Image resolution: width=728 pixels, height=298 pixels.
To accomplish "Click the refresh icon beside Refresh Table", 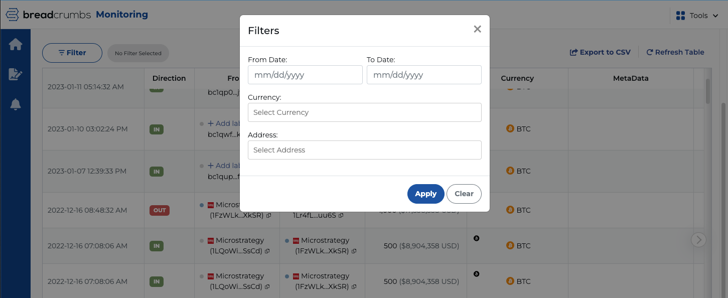I will 649,52.
